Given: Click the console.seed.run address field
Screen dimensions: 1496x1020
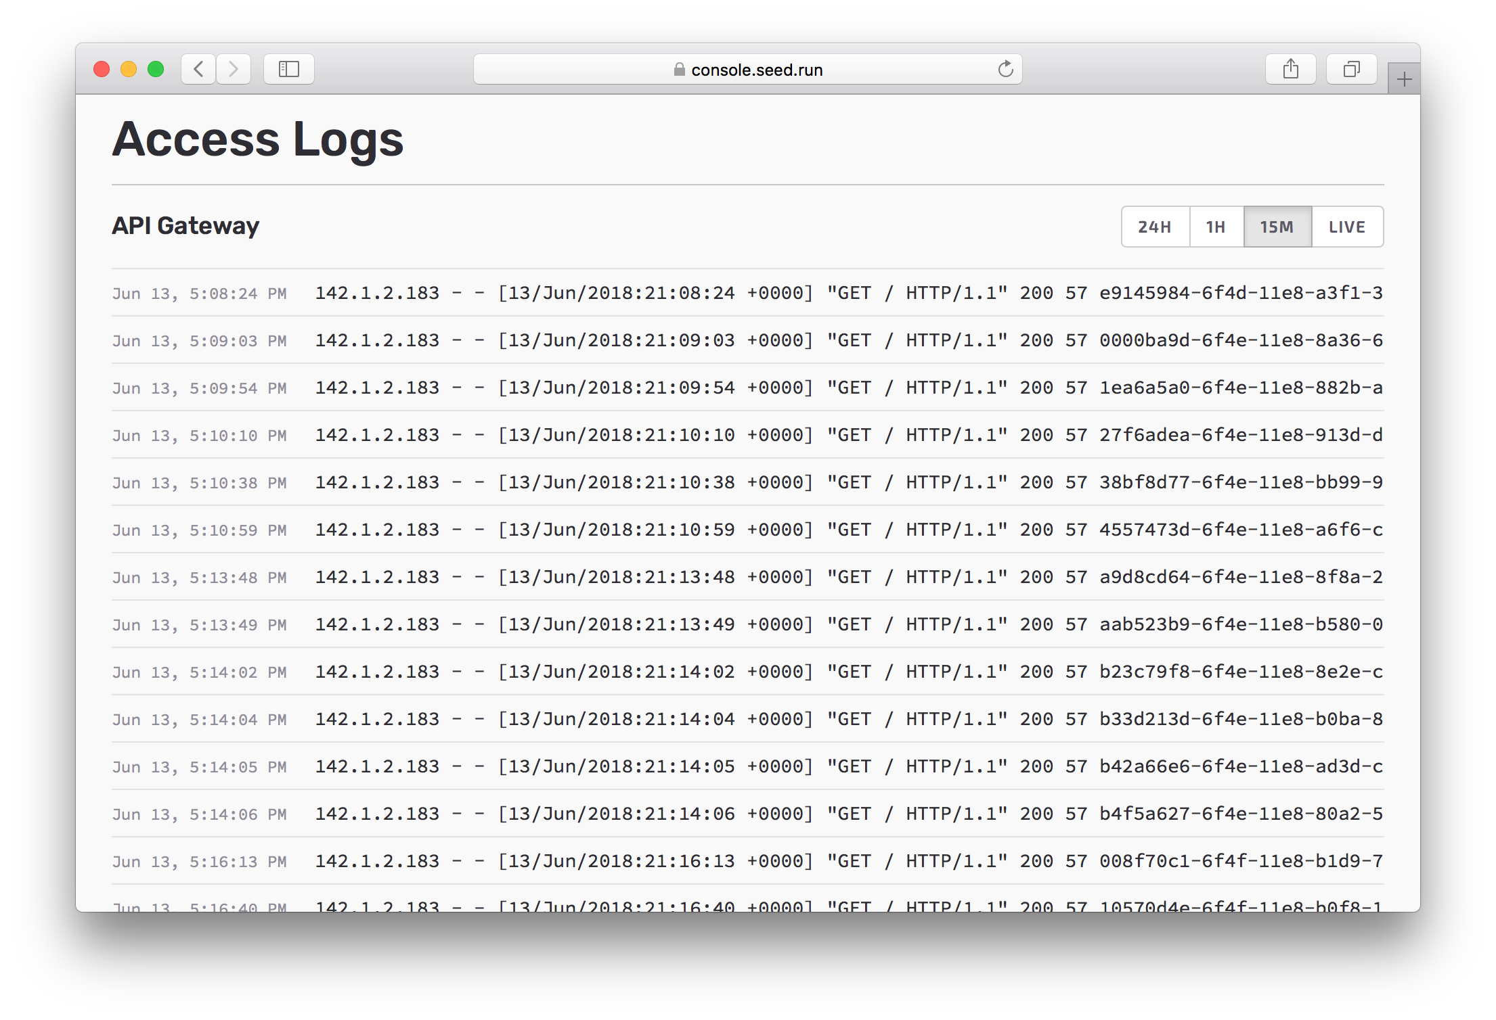Looking at the screenshot, I should pos(756,70).
